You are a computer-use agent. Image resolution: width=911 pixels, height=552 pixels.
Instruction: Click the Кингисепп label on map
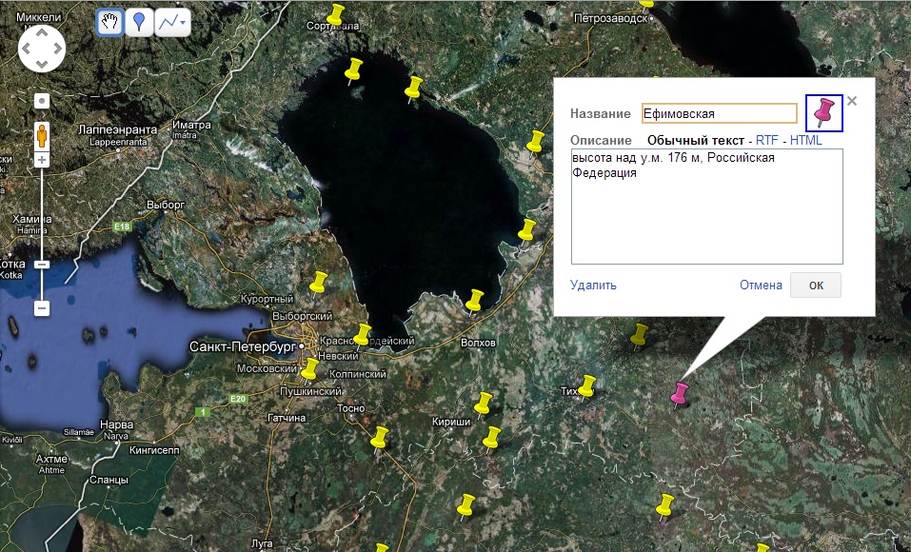[x=154, y=450]
